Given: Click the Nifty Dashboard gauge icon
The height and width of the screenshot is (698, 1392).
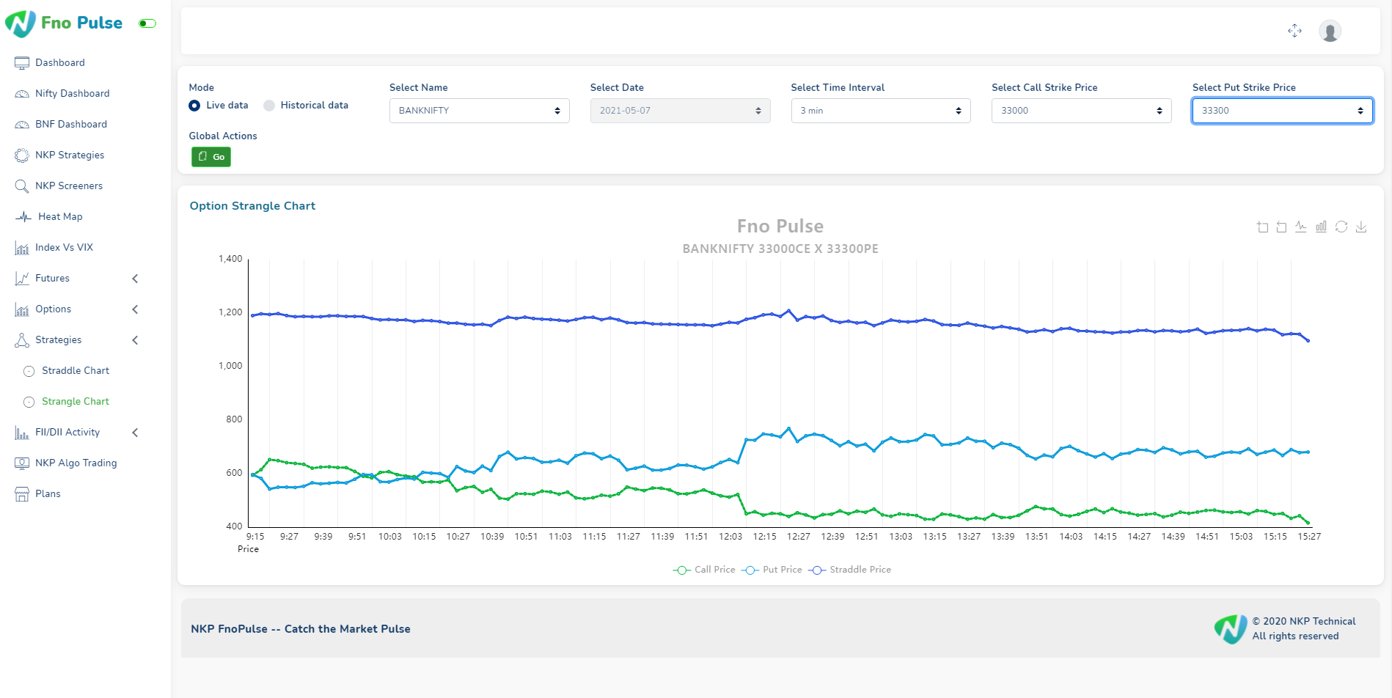Looking at the screenshot, I should pyautogui.click(x=22, y=94).
